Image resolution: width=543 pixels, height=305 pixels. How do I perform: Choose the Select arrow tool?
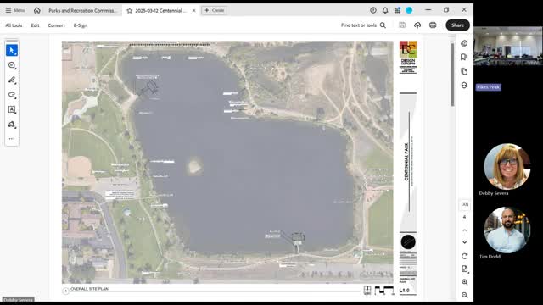[x=12, y=50]
